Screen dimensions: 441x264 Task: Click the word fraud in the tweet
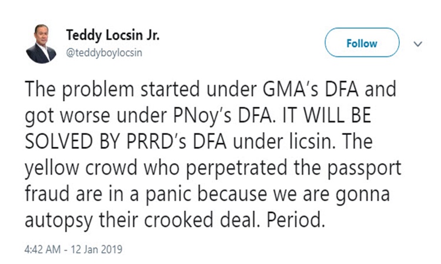tap(47, 194)
